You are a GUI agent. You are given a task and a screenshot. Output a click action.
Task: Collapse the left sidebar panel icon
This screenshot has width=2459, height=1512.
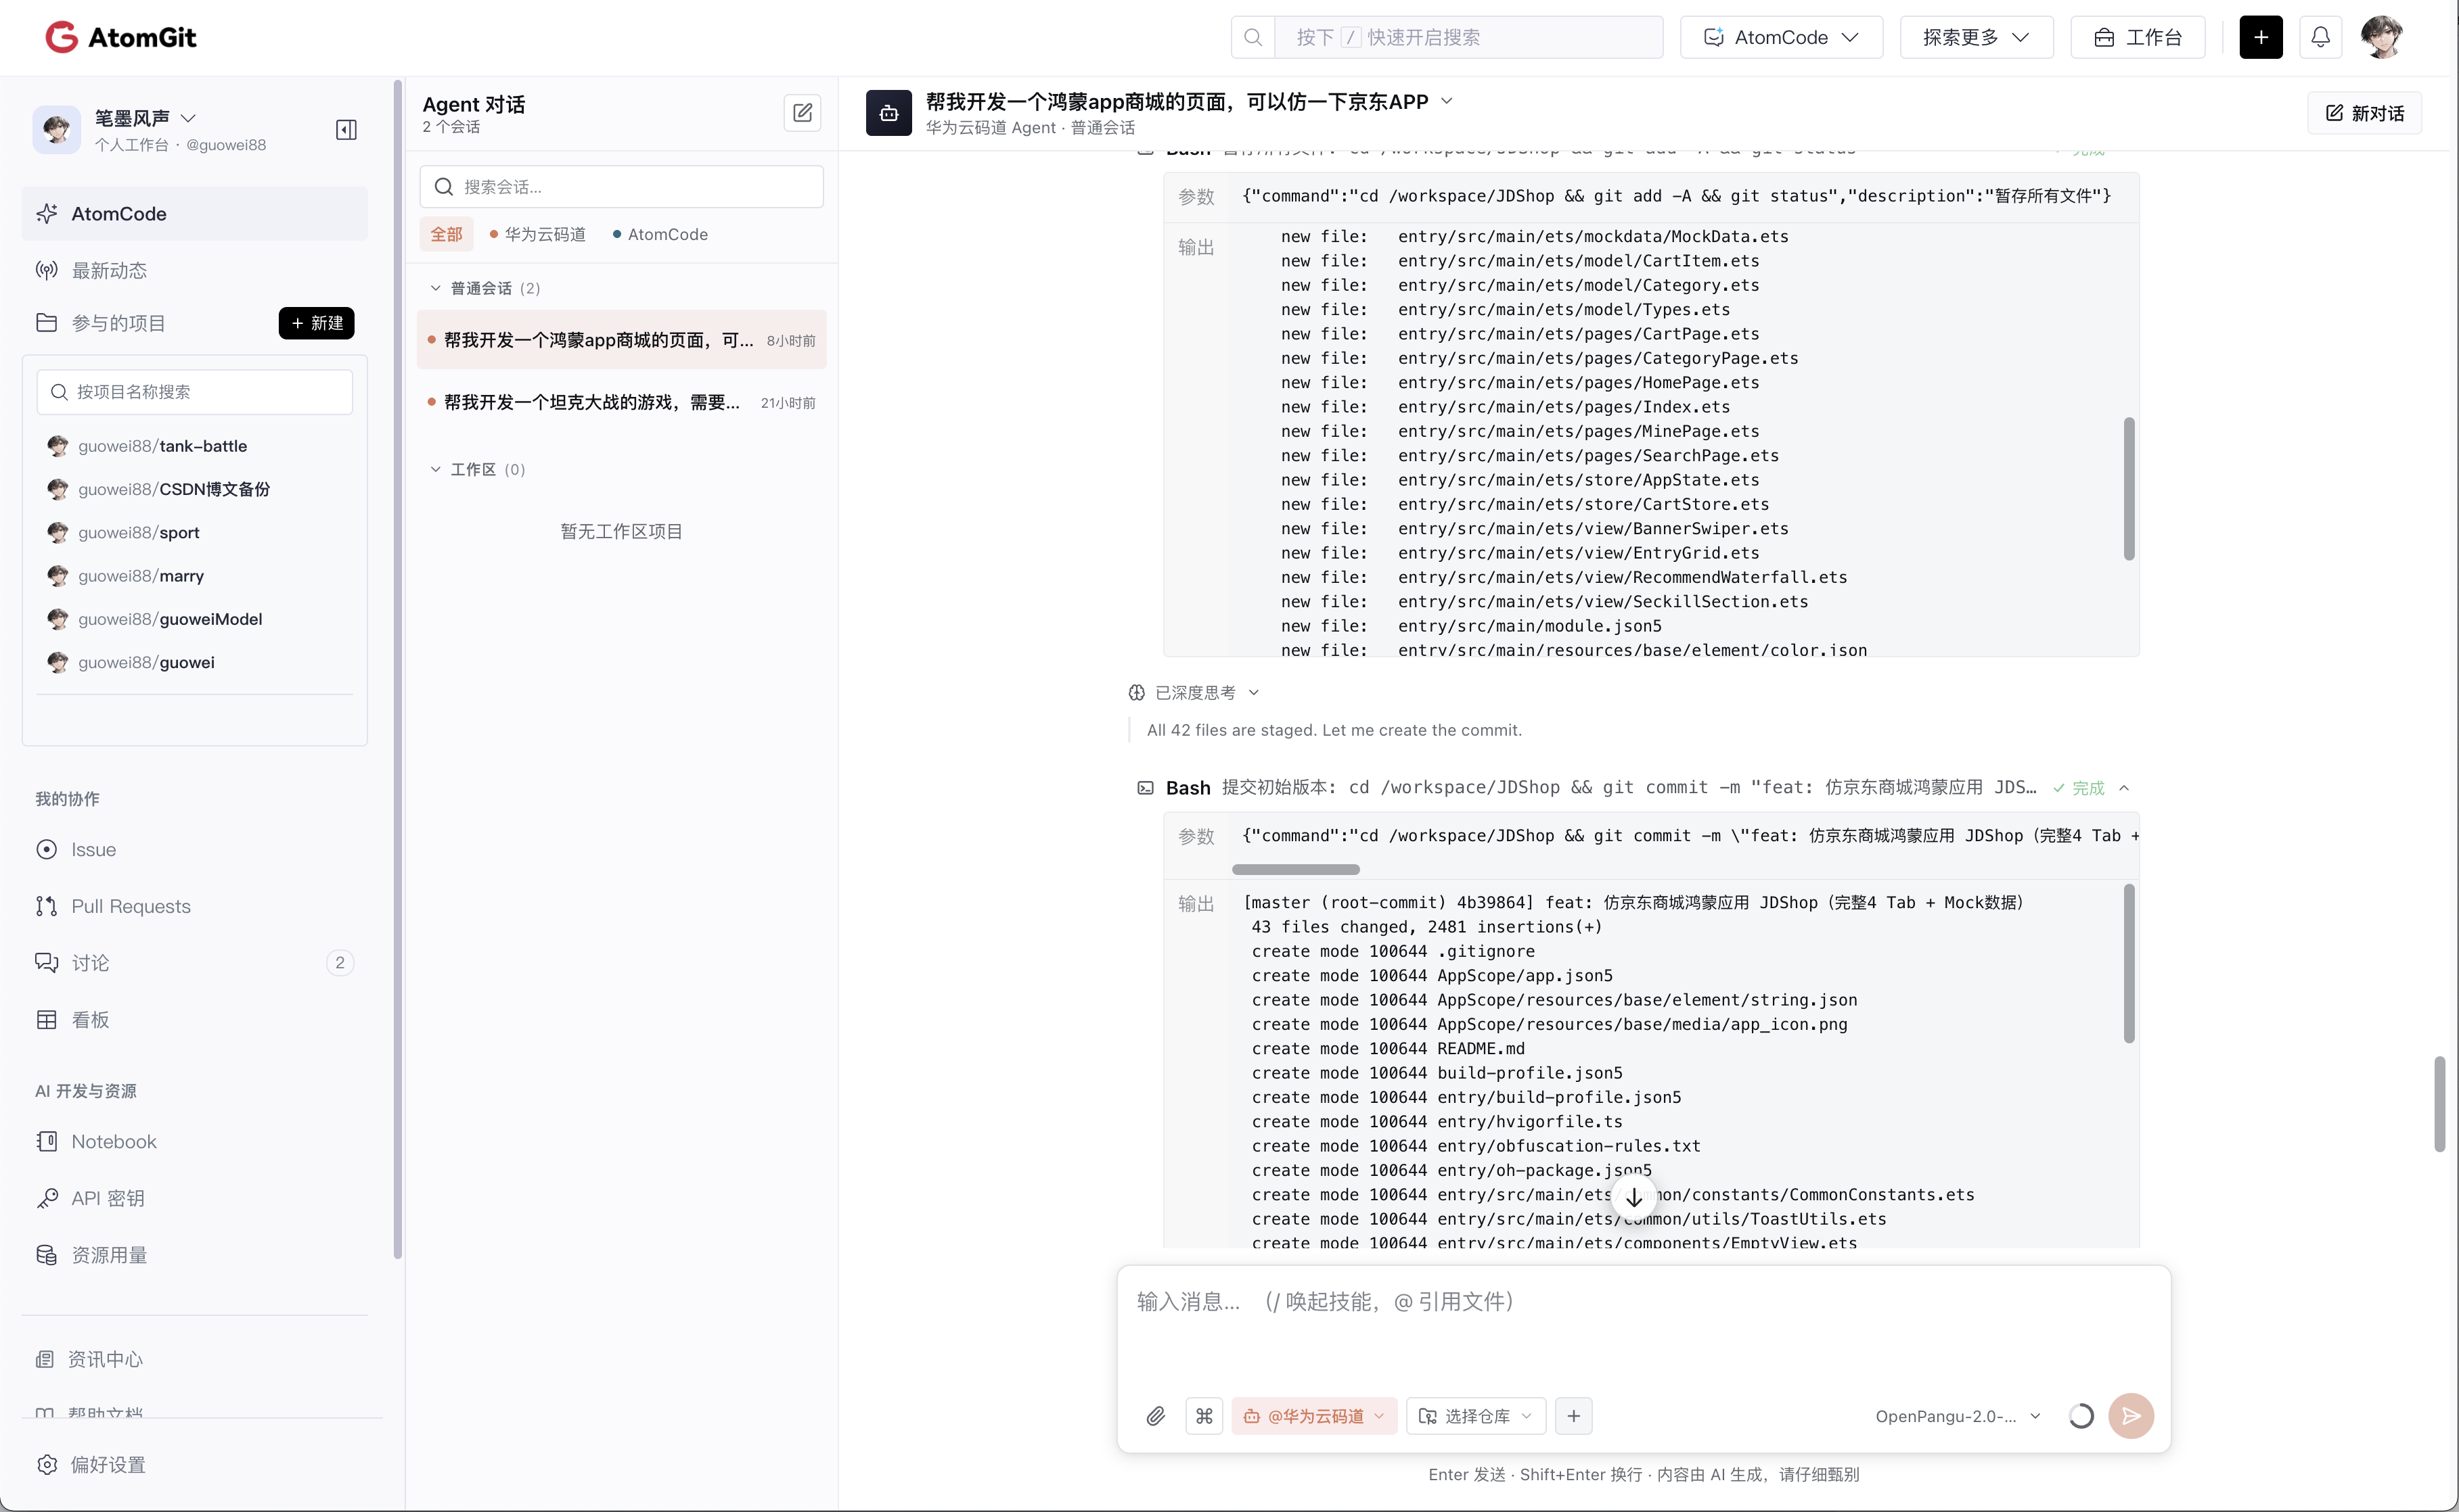tap(346, 130)
